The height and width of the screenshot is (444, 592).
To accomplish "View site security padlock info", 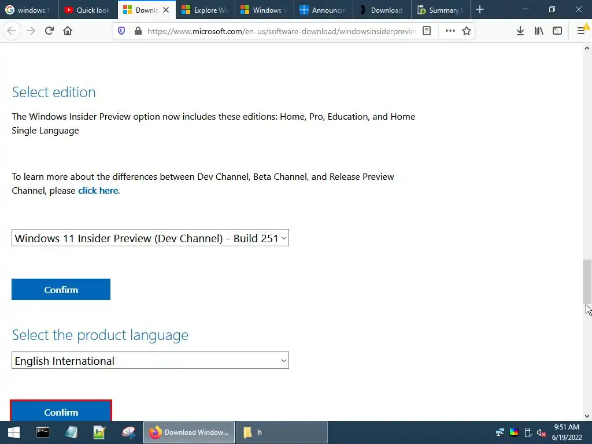I will click(138, 31).
